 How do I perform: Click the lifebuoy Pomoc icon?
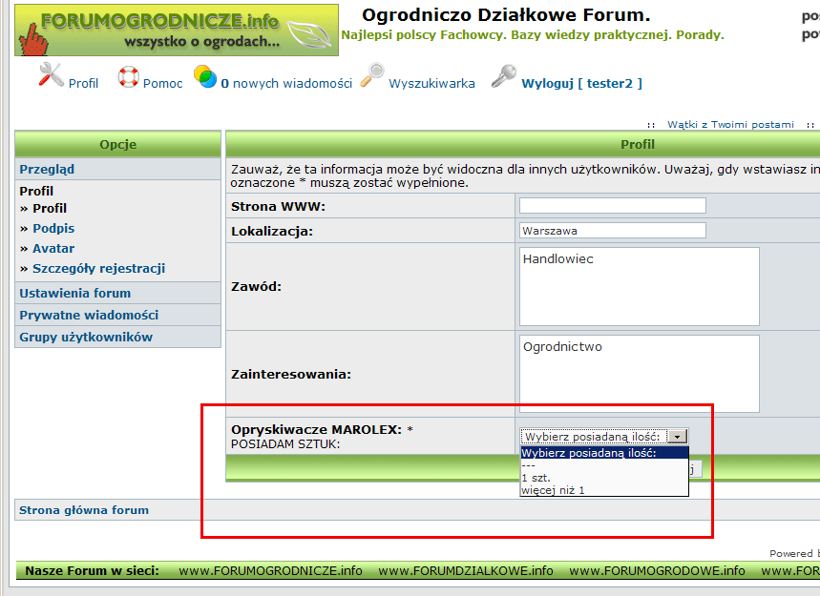tap(128, 77)
